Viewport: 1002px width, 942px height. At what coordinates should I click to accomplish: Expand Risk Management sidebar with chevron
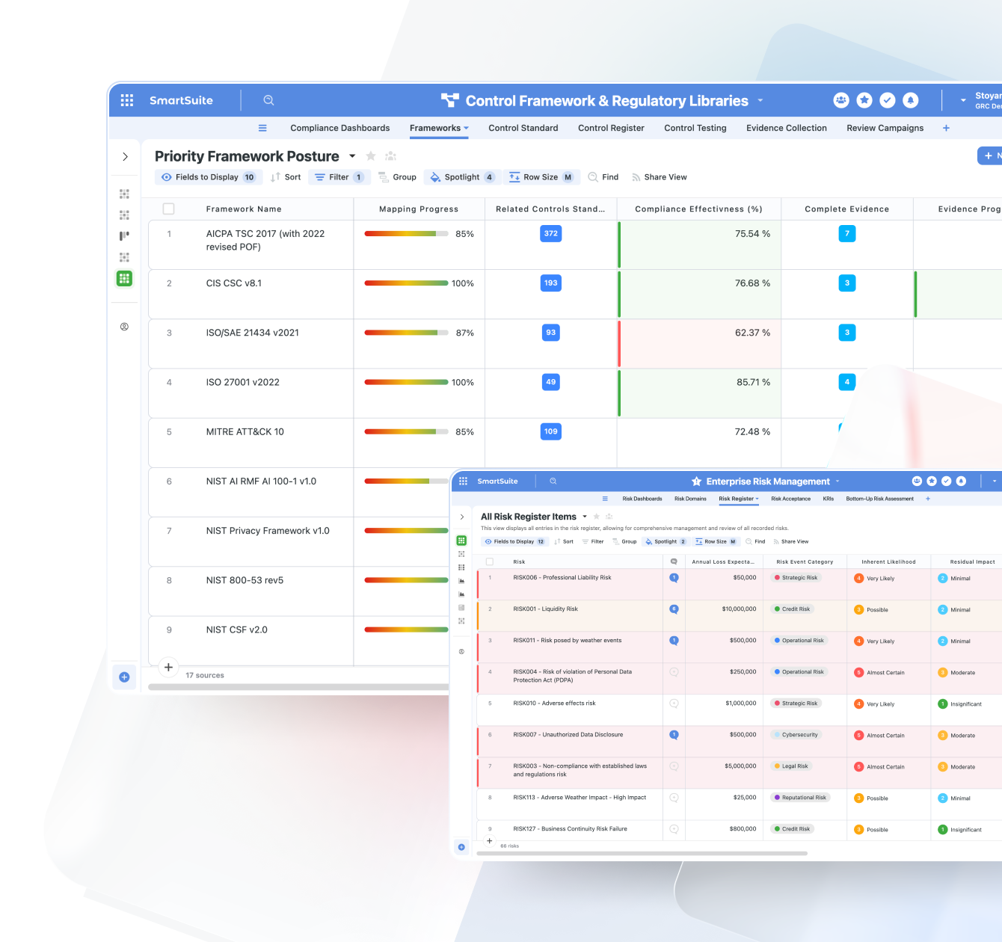[462, 517]
